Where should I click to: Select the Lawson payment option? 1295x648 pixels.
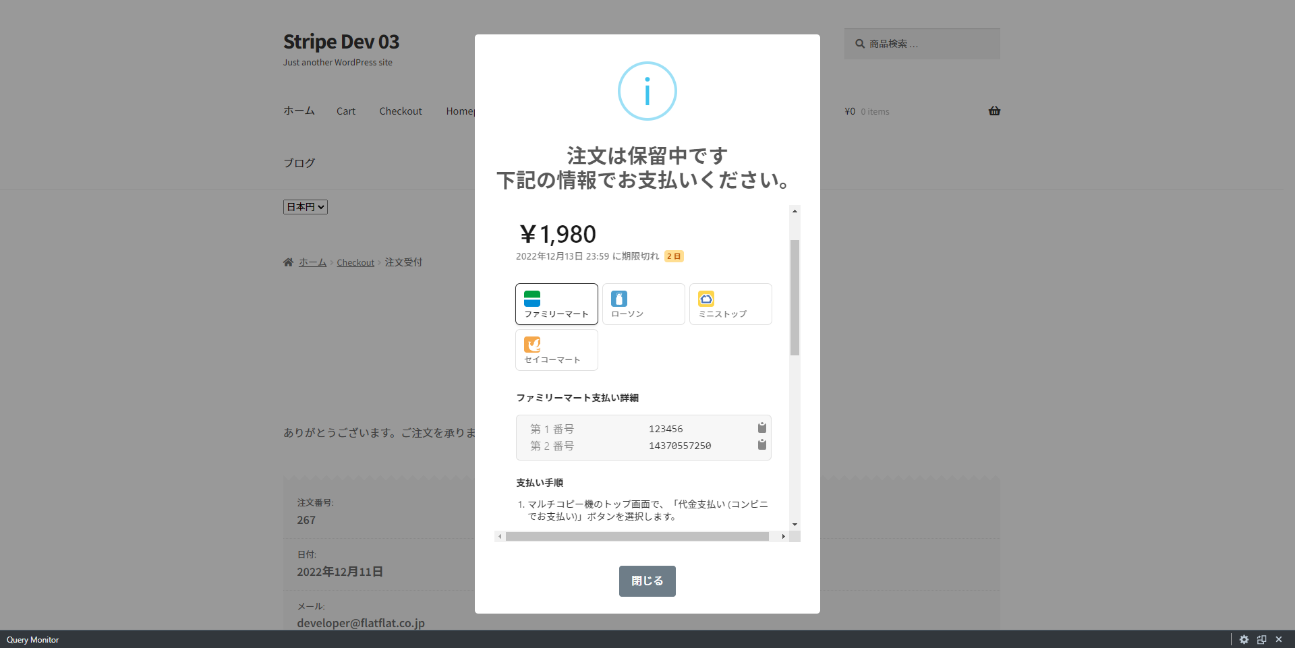pyautogui.click(x=643, y=304)
